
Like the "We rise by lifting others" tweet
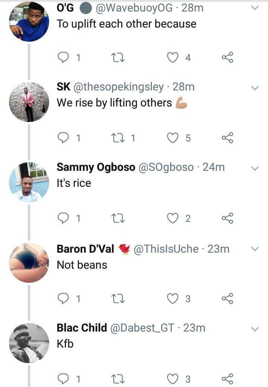173,138
